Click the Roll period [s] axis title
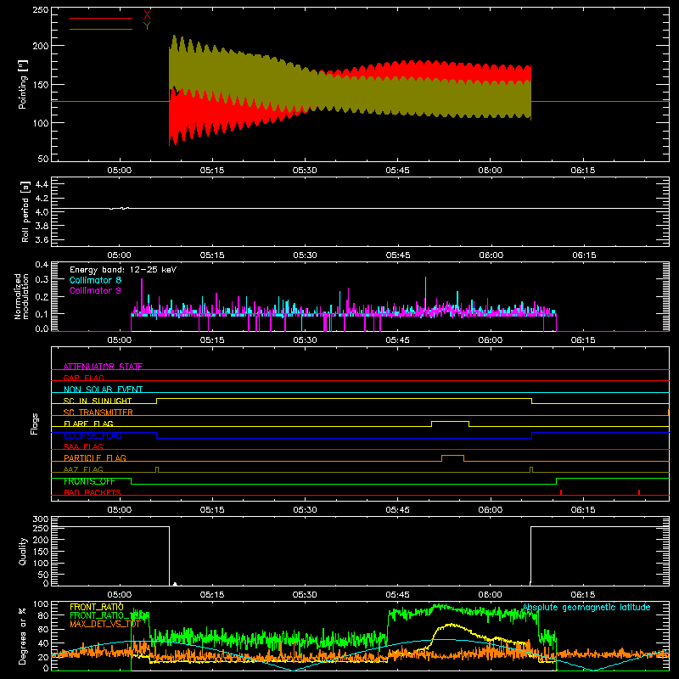This screenshot has height=679, width=679. (x=25, y=211)
